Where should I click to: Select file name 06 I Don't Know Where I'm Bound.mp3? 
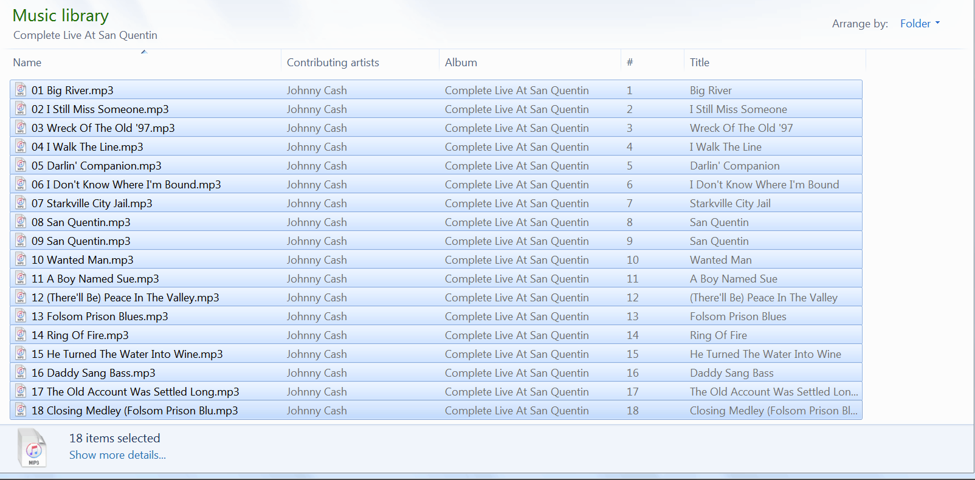126,185
